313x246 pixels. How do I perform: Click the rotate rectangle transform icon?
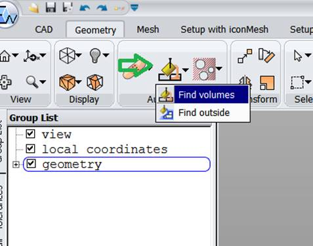266,56
